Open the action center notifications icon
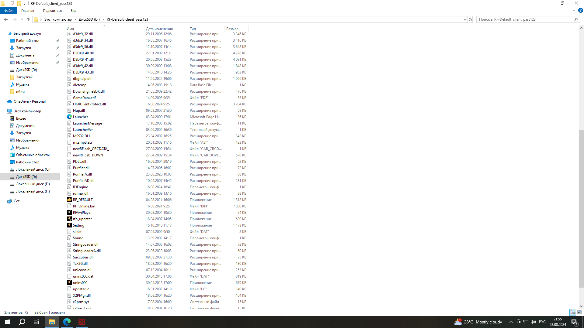This screenshot has height=328, width=584. click(x=575, y=322)
